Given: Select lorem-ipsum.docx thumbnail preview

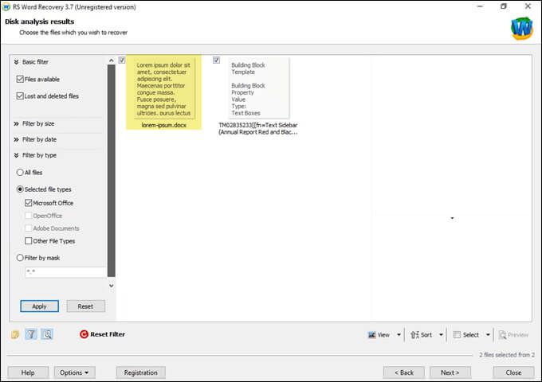Looking at the screenshot, I should click(163, 88).
